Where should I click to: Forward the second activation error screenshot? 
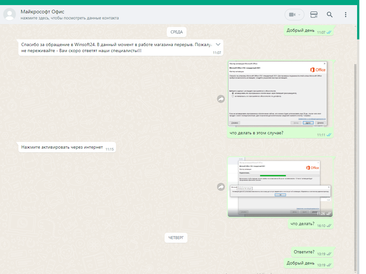point(221,187)
